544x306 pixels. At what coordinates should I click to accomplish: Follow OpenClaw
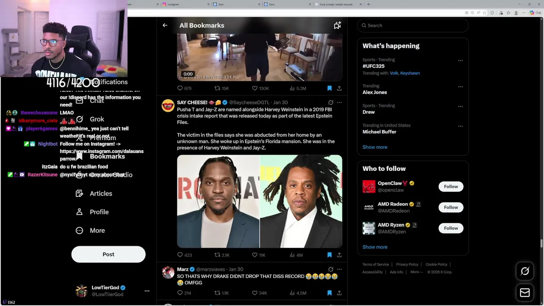451,187
